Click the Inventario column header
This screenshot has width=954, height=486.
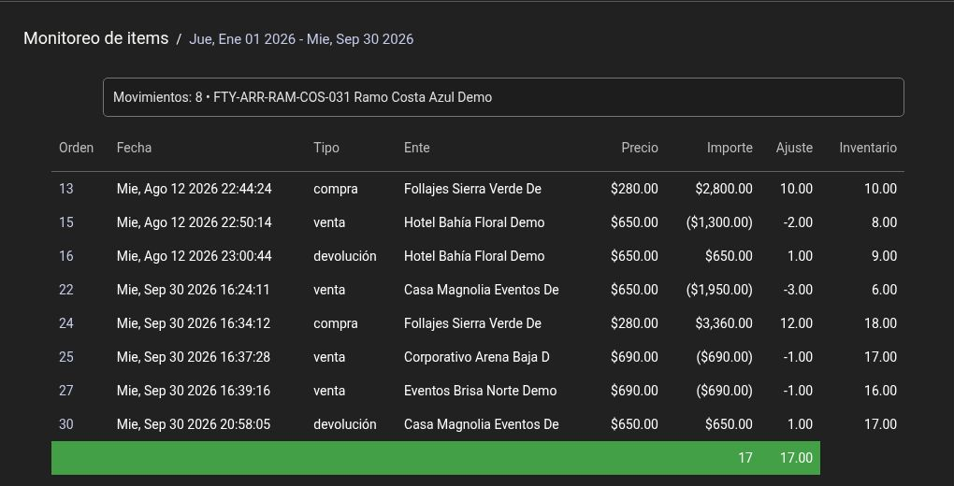(868, 148)
